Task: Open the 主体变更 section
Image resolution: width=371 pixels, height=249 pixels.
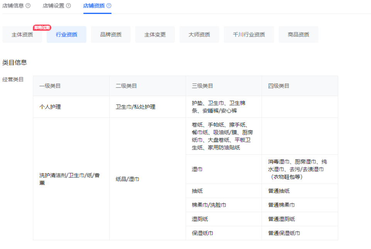Action: (155, 35)
